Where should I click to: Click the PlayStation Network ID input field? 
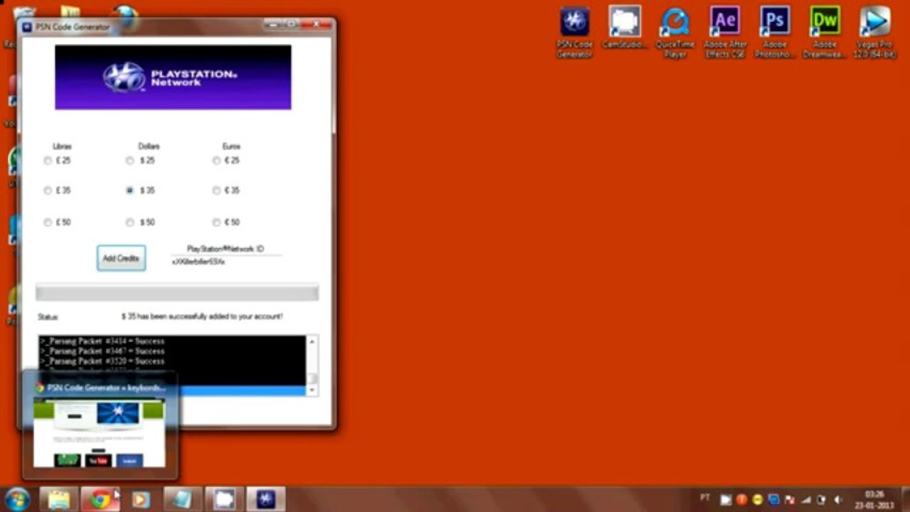coord(226,262)
